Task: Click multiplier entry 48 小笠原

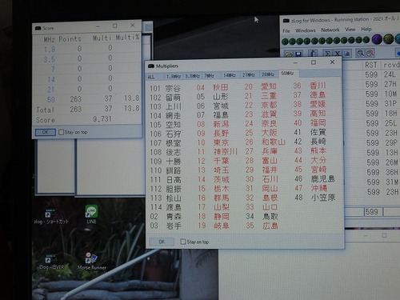Action: 314,198
